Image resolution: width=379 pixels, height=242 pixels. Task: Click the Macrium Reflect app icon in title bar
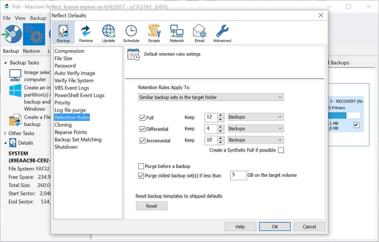click(7, 6)
